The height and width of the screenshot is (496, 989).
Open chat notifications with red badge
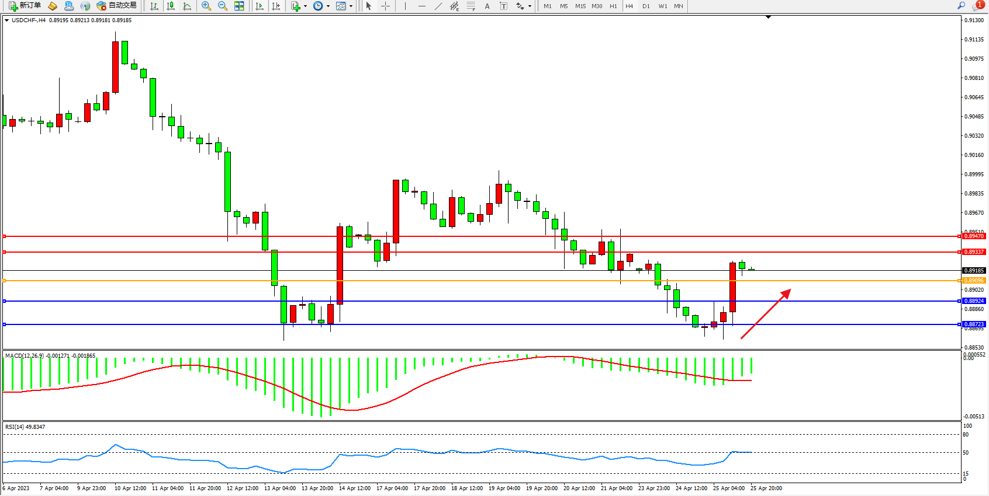[x=977, y=6]
